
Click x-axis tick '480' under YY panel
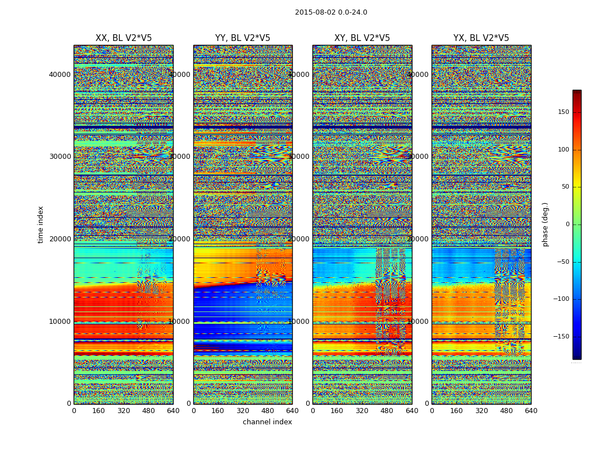click(x=267, y=411)
